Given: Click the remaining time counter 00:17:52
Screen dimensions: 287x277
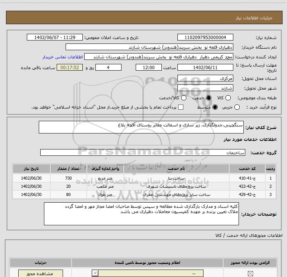Looking at the screenshot, I should coord(70,67).
